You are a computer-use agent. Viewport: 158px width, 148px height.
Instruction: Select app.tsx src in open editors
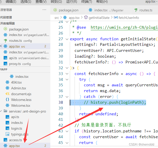(x=25, y=46)
